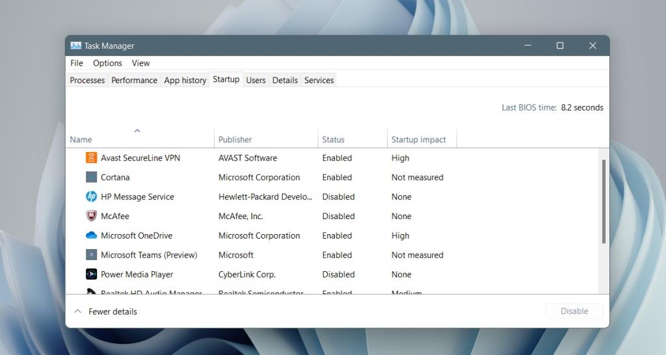Click Cortana's Not measured impact cell
666x355 pixels.
(x=417, y=177)
